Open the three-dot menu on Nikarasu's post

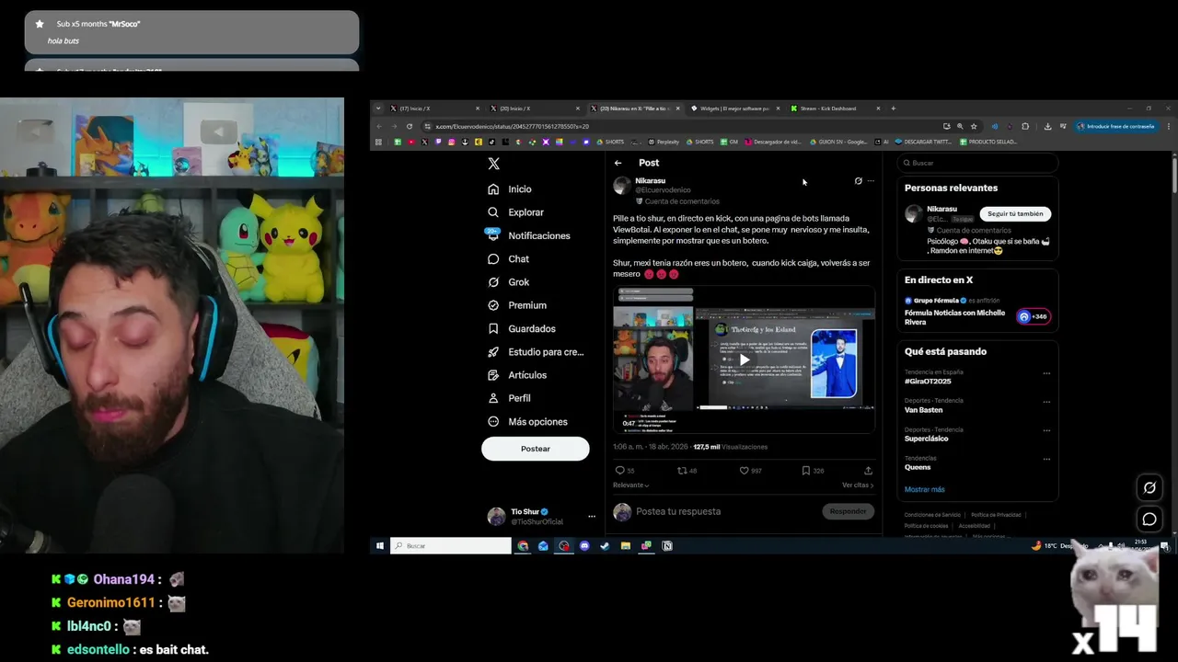pos(871,181)
